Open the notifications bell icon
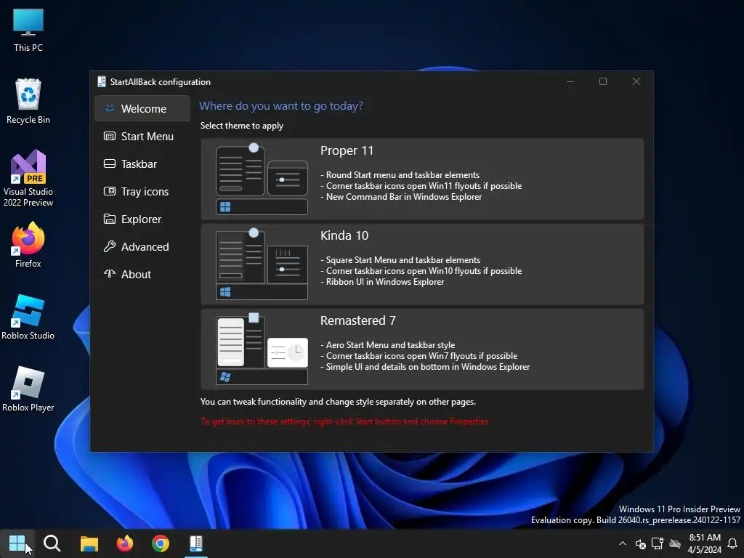Screen dimensions: 744x558 click(732, 543)
